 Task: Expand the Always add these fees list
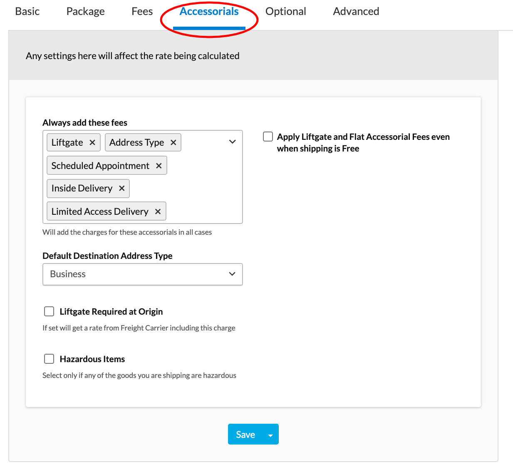pos(232,142)
